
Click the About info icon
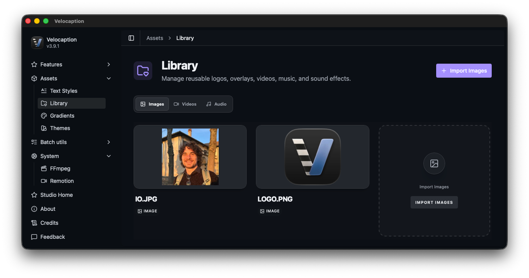(x=34, y=209)
